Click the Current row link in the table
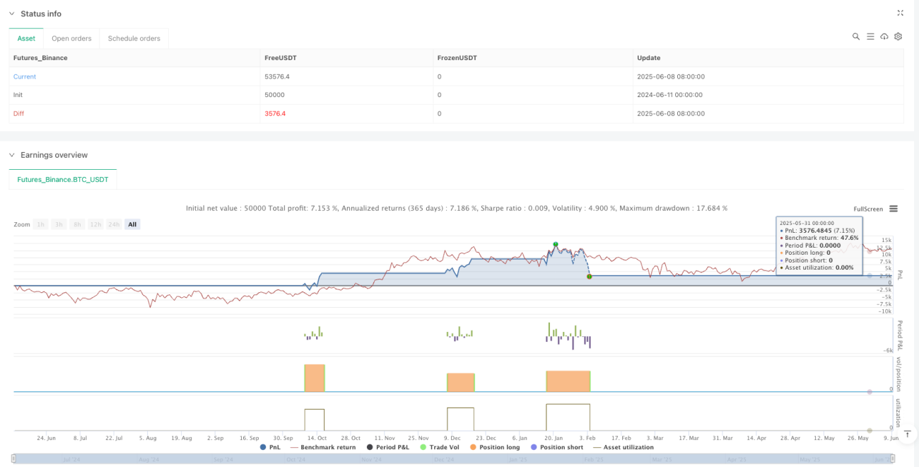Viewport: 919px width, 467px height. pyautogui.click(x=25, y=76)
